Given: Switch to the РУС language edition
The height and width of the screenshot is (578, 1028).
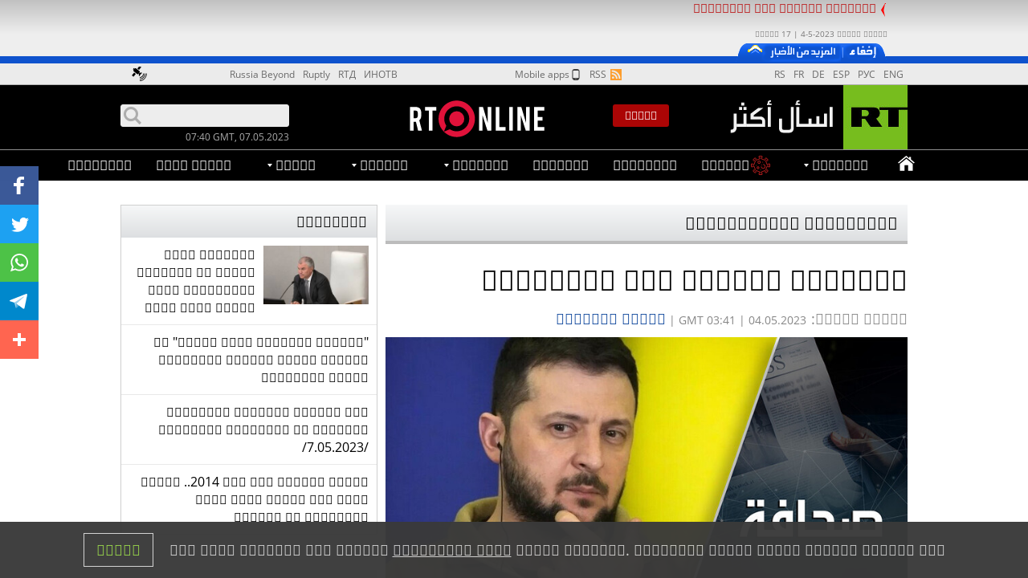Looking at the screenshot, I should 867,75.
